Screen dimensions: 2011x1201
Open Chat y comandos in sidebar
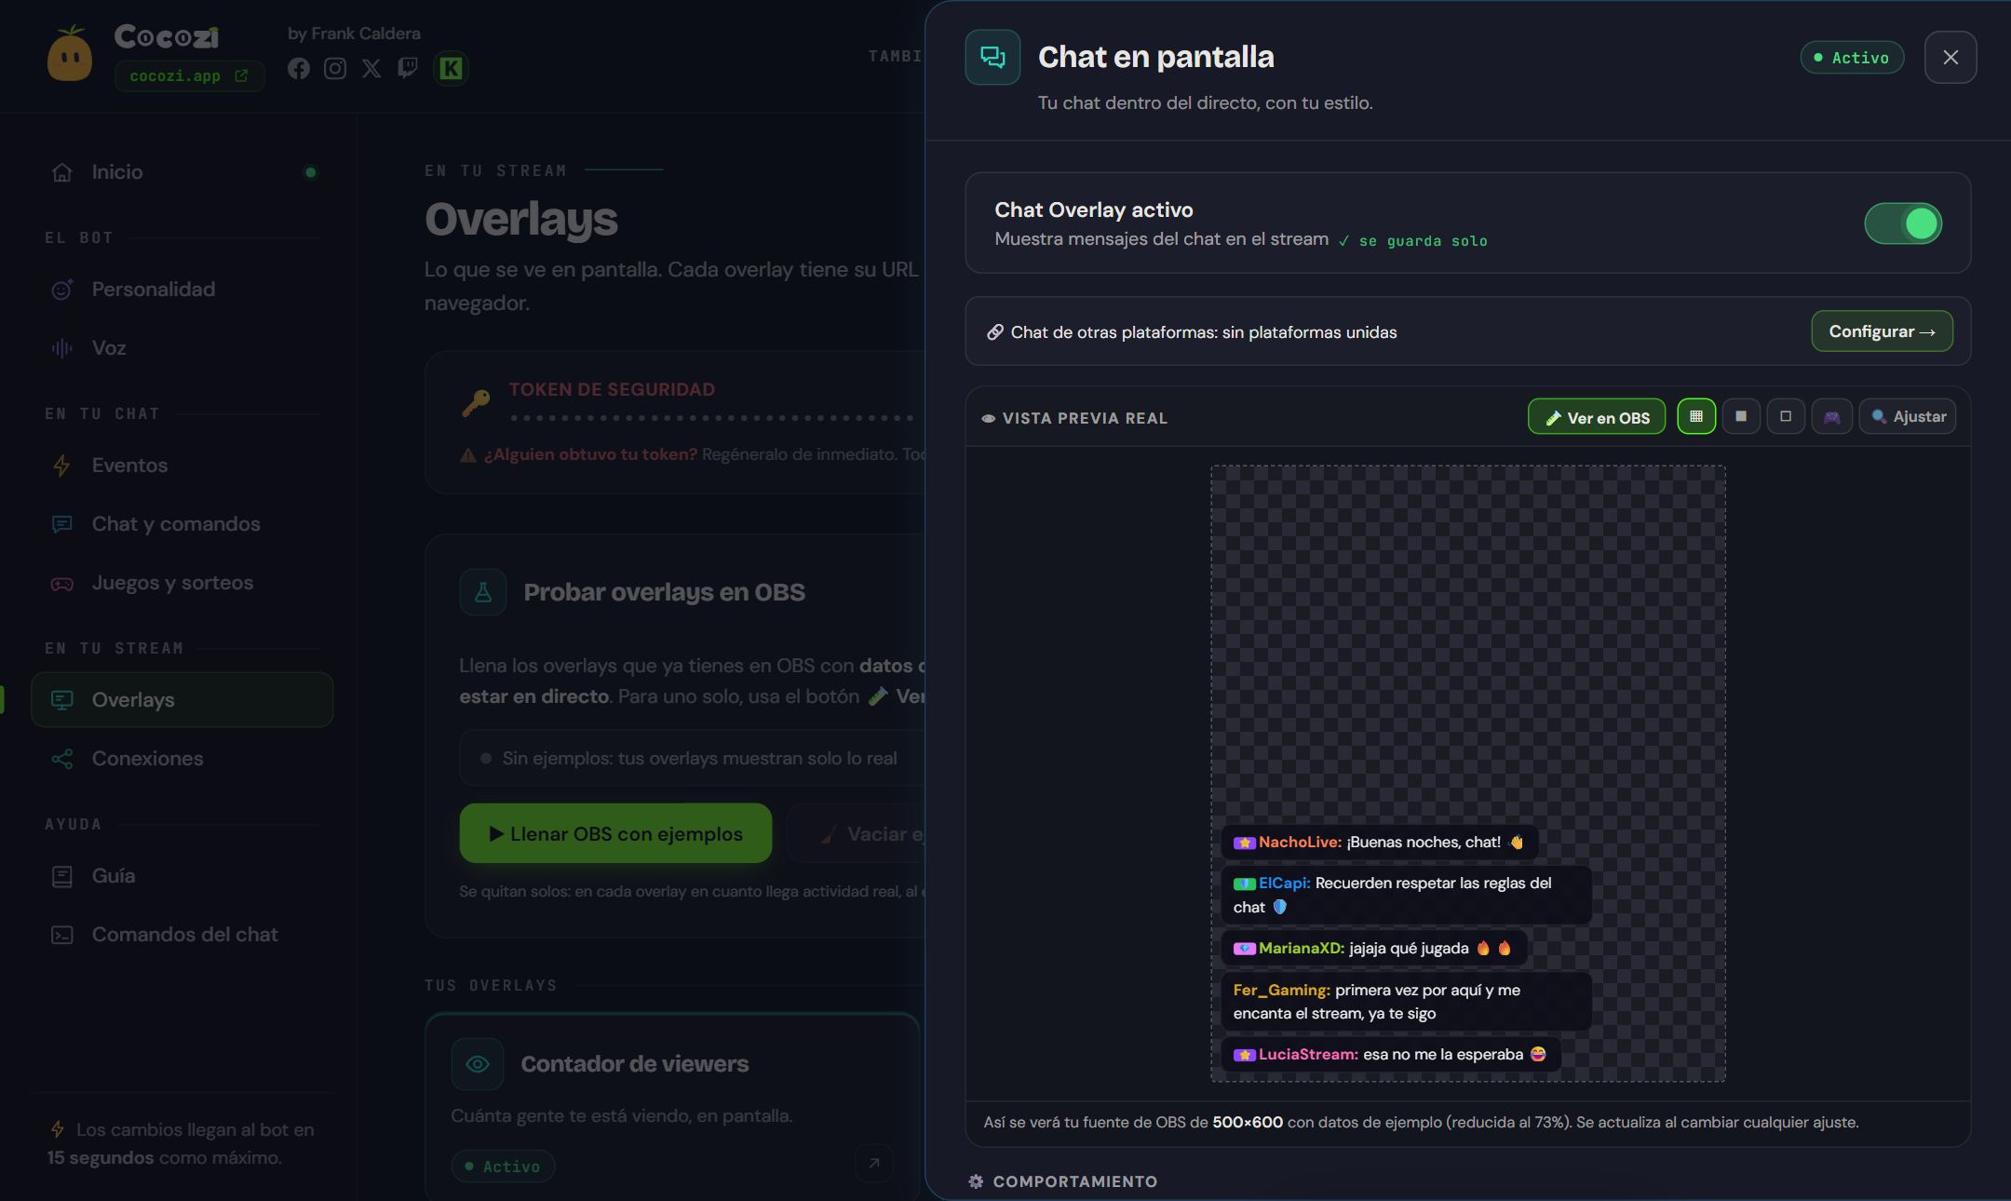[182, 524]
